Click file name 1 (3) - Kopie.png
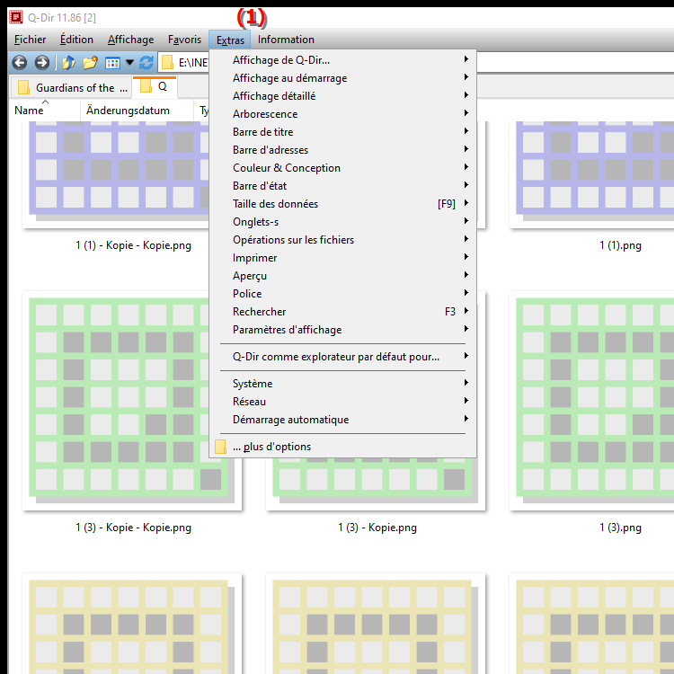The width and height of the screenshot is (674, 674). point(377,528)
